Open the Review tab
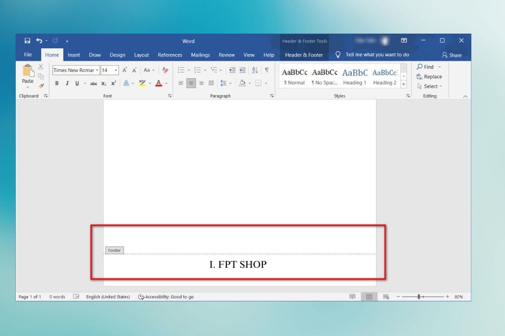This screenshot has width=505, height=336. [227, 55]
